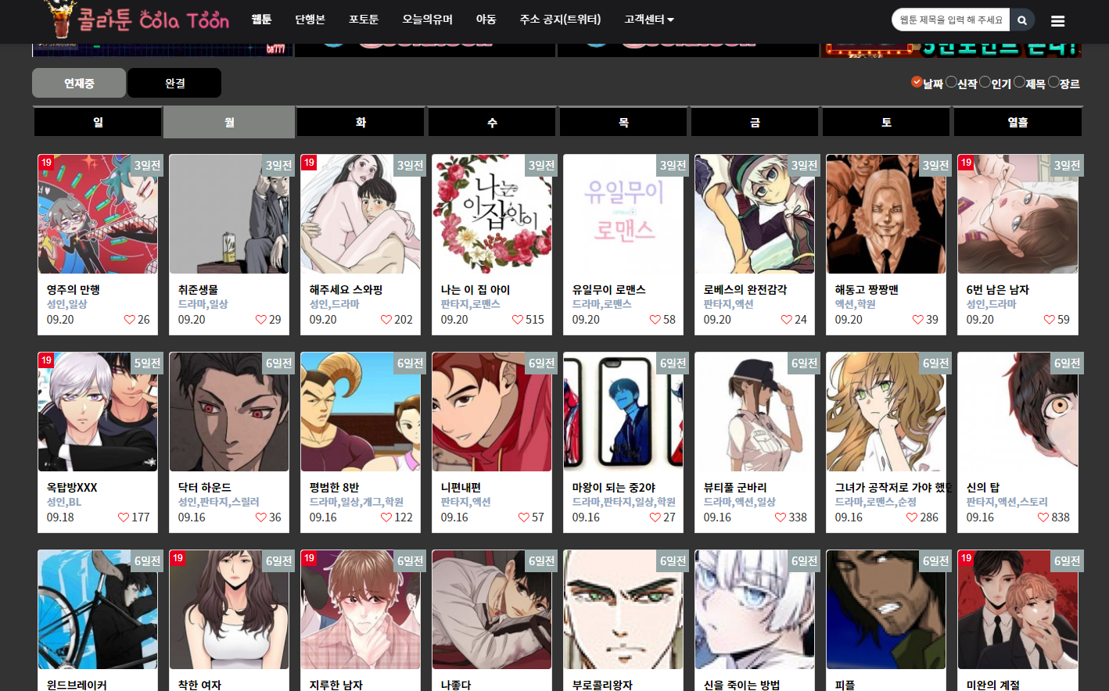
Task: Open 윈드브레이커 cover thumbnail
Action: coord(98,610)
